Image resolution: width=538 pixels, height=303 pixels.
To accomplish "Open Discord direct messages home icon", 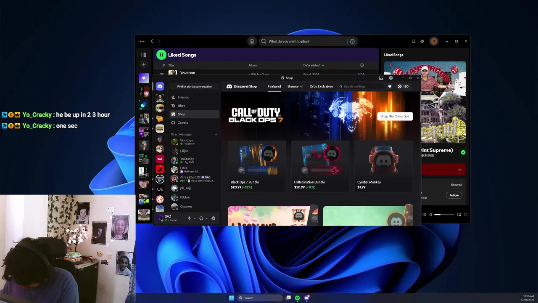I will click(160, 86).
